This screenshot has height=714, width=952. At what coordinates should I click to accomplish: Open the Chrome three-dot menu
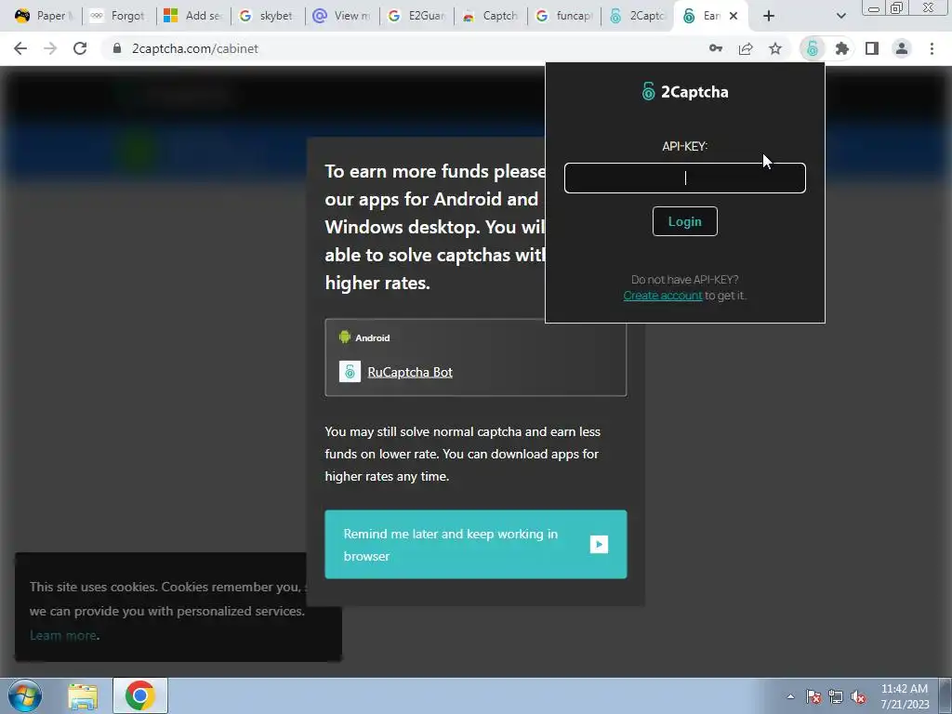(932, 48)
